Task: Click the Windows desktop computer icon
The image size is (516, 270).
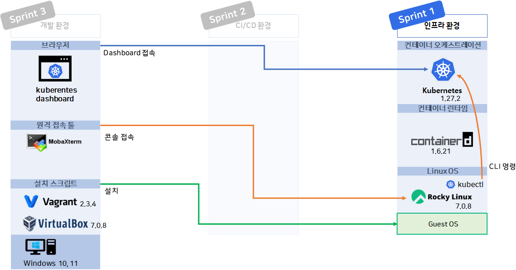Action: 41,247
